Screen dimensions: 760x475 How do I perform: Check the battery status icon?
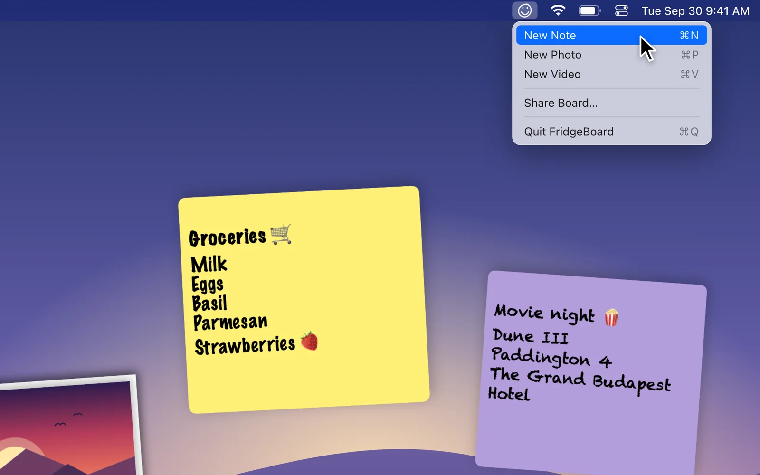tap(589, 10)
